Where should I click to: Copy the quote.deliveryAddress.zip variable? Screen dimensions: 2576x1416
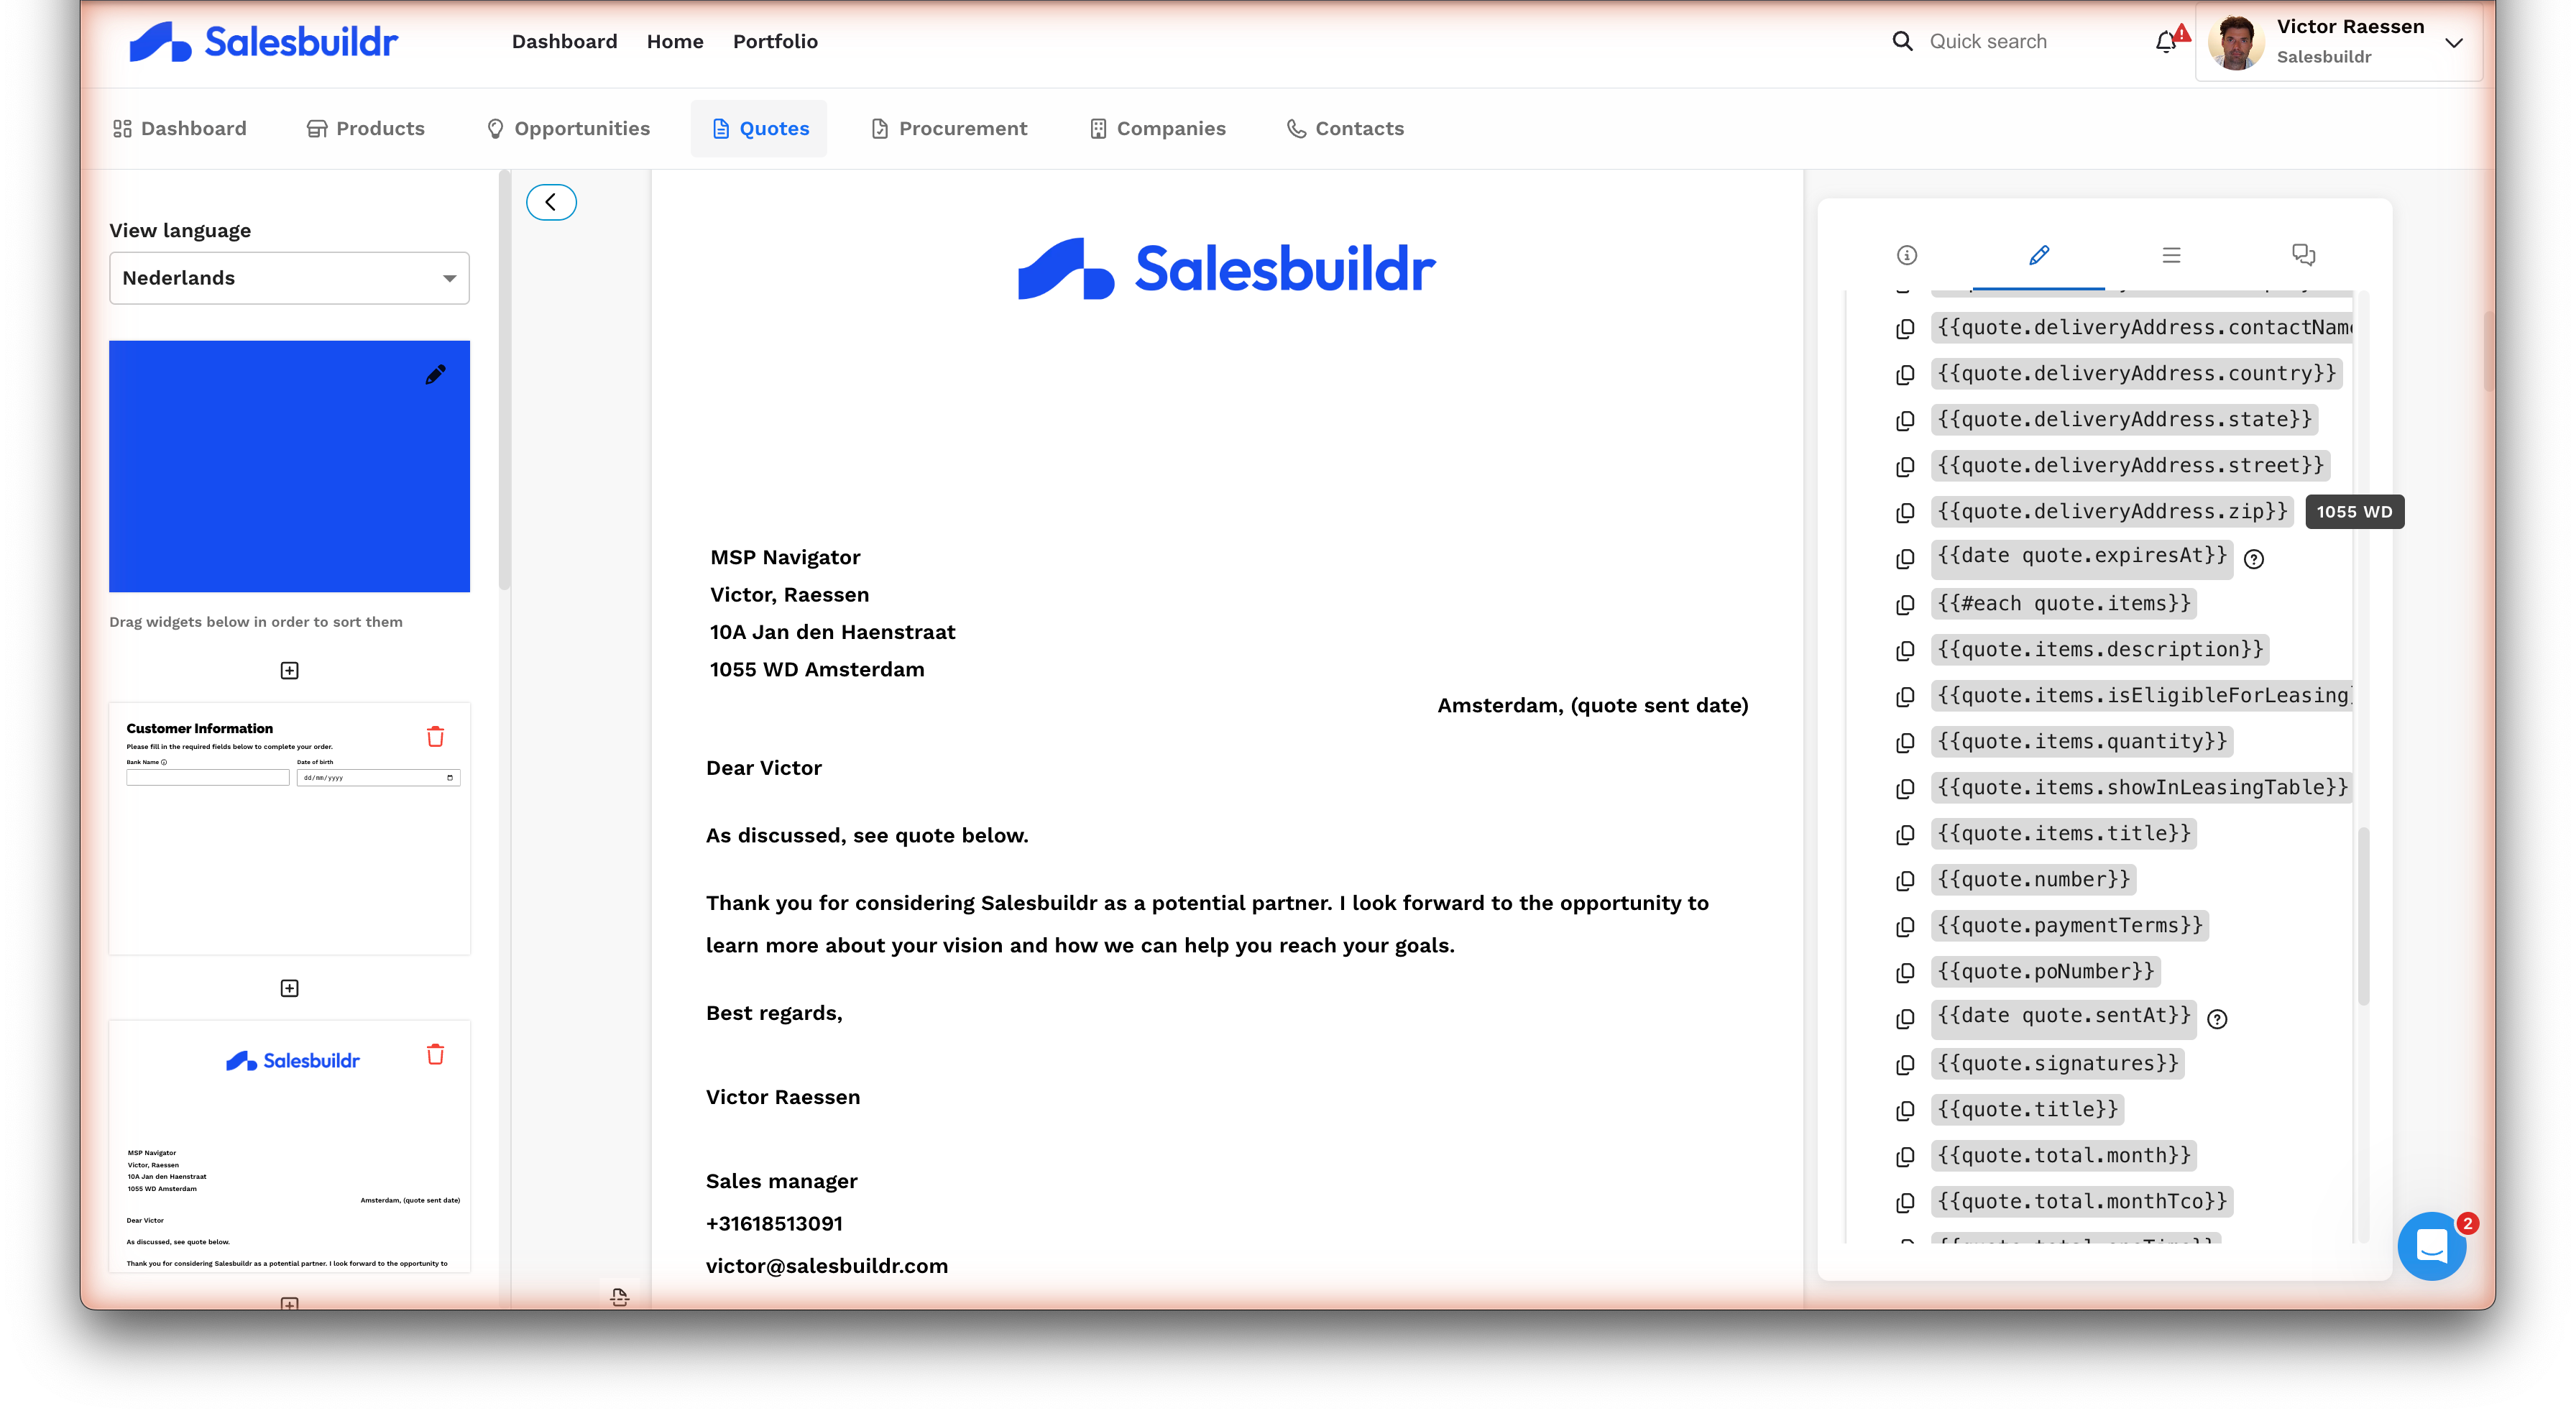pyautogui.click(x=1905, y=512)
